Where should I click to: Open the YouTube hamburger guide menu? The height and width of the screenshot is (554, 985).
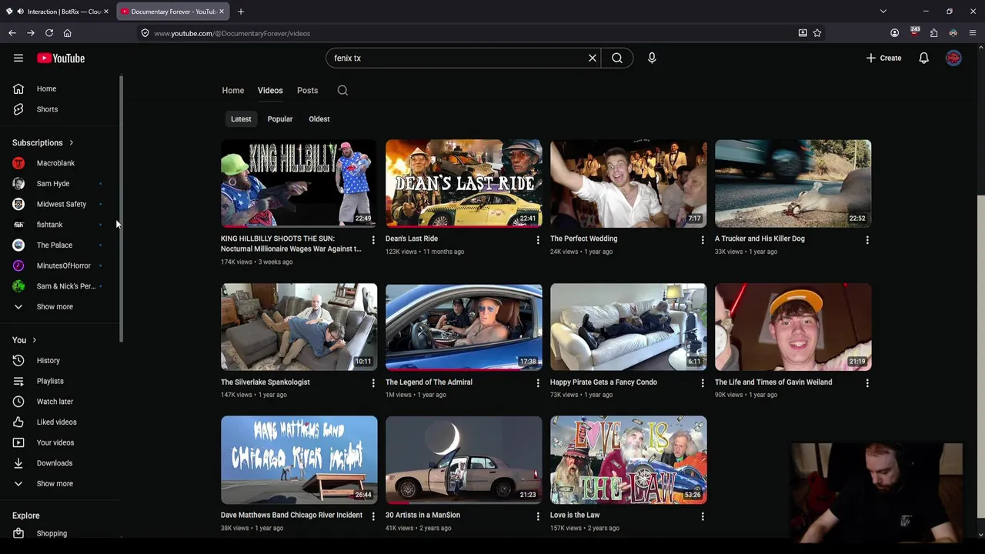18,58
